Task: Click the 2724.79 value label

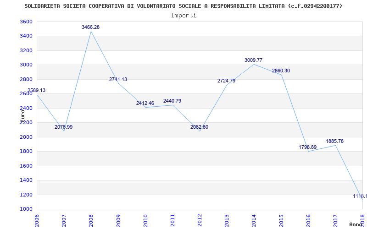Action: pyautogui.click(x=226, y=81)
